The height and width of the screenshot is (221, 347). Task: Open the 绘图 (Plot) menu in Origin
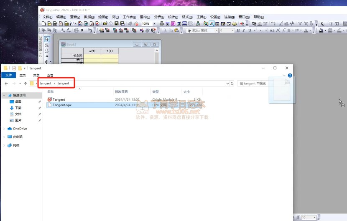pos(102,17)
